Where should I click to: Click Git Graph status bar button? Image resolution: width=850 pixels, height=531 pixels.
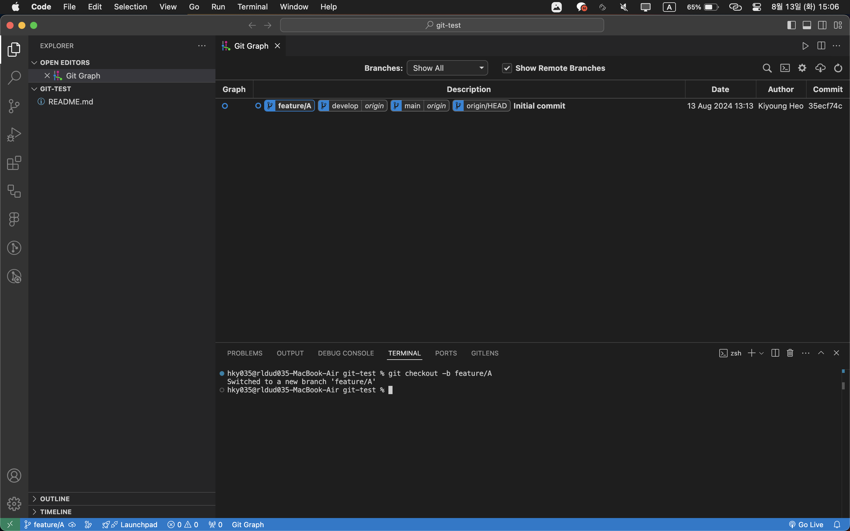[248, 524]
